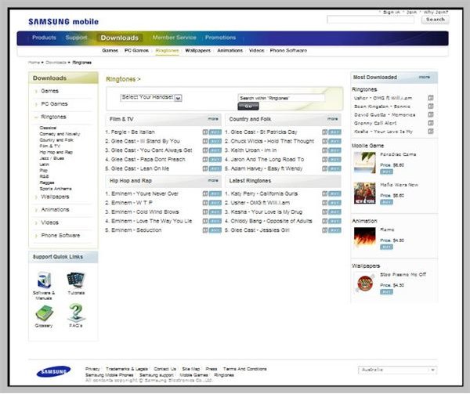Switch to Wallpapers sub-navigation tab
Viewport: 470px width, 394px height.
click(198, 51)
